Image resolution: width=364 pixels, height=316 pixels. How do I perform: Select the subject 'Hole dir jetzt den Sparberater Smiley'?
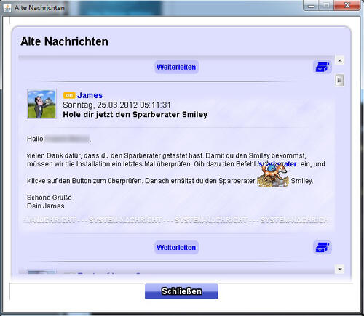(x=135, y=114)
